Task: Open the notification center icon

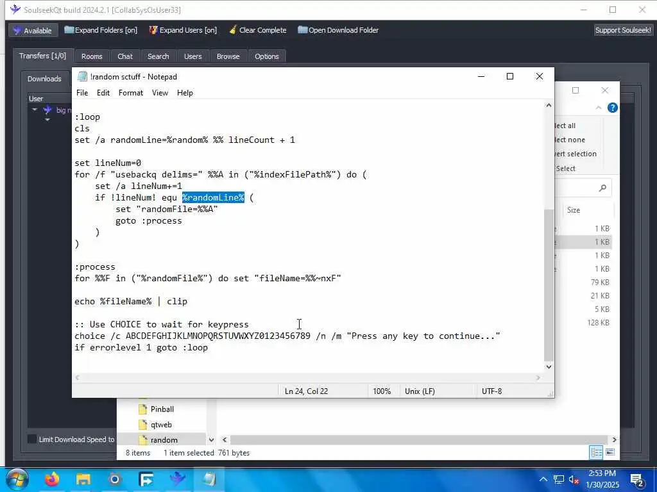Action: click(x=637, y=479)
